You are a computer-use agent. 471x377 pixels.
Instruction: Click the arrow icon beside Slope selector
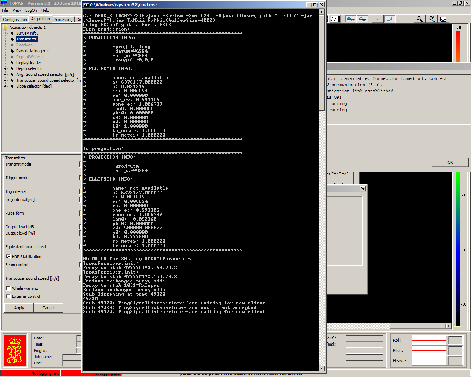12,86
